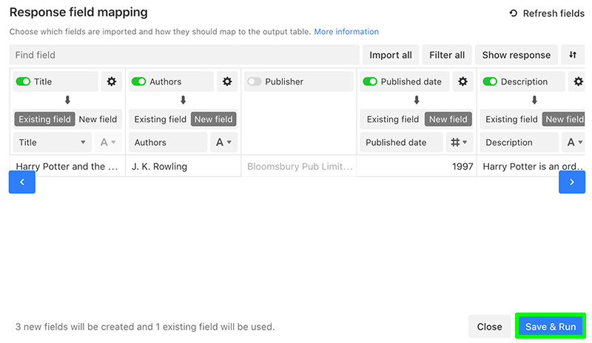Click the Find field search box
Screen dimensions: 592x343
(184, 55)
